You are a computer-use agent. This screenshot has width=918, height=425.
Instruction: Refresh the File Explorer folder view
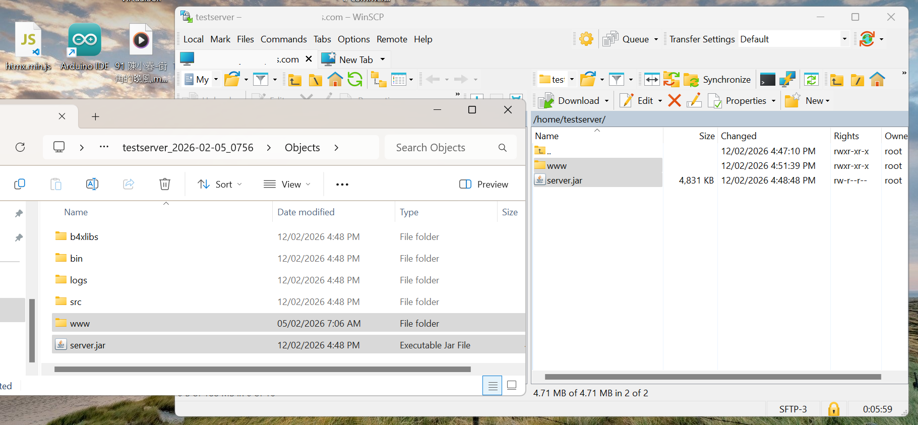[x=20, y=147]
